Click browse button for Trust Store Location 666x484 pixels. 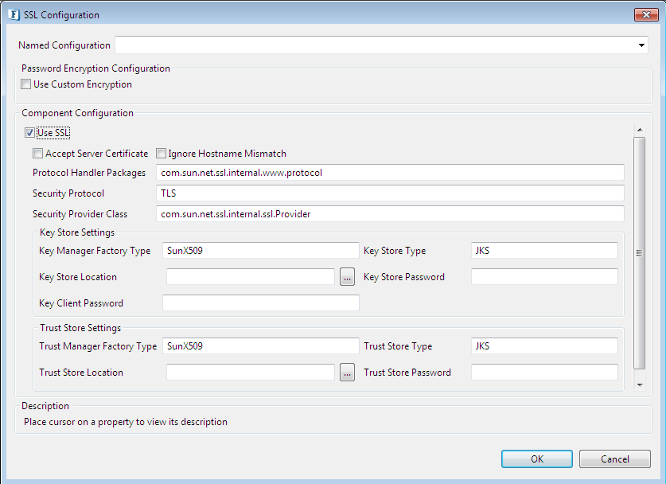[347, 373]
